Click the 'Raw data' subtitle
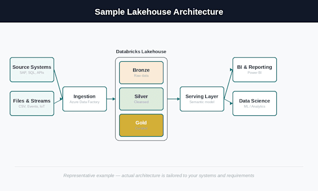The height and width of the screenshot is (191, 318). 141,76
